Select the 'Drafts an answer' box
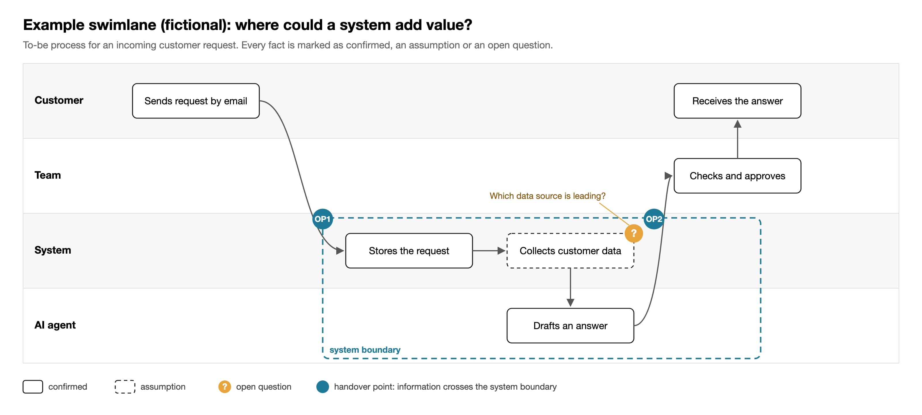Image resolution: width=922 pixels, height=415 pixels. 570,325
